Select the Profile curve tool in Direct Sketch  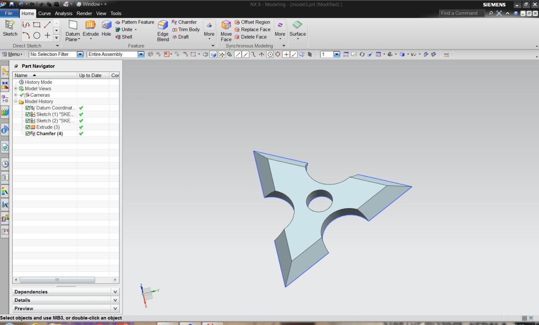coord(26,25)
